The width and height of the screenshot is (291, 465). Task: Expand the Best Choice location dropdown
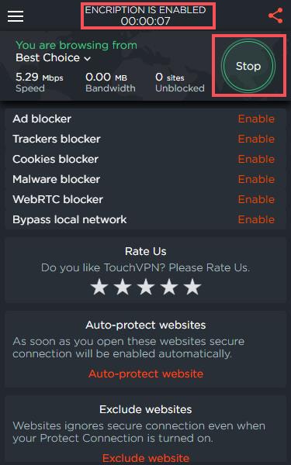tap(53, 57)
